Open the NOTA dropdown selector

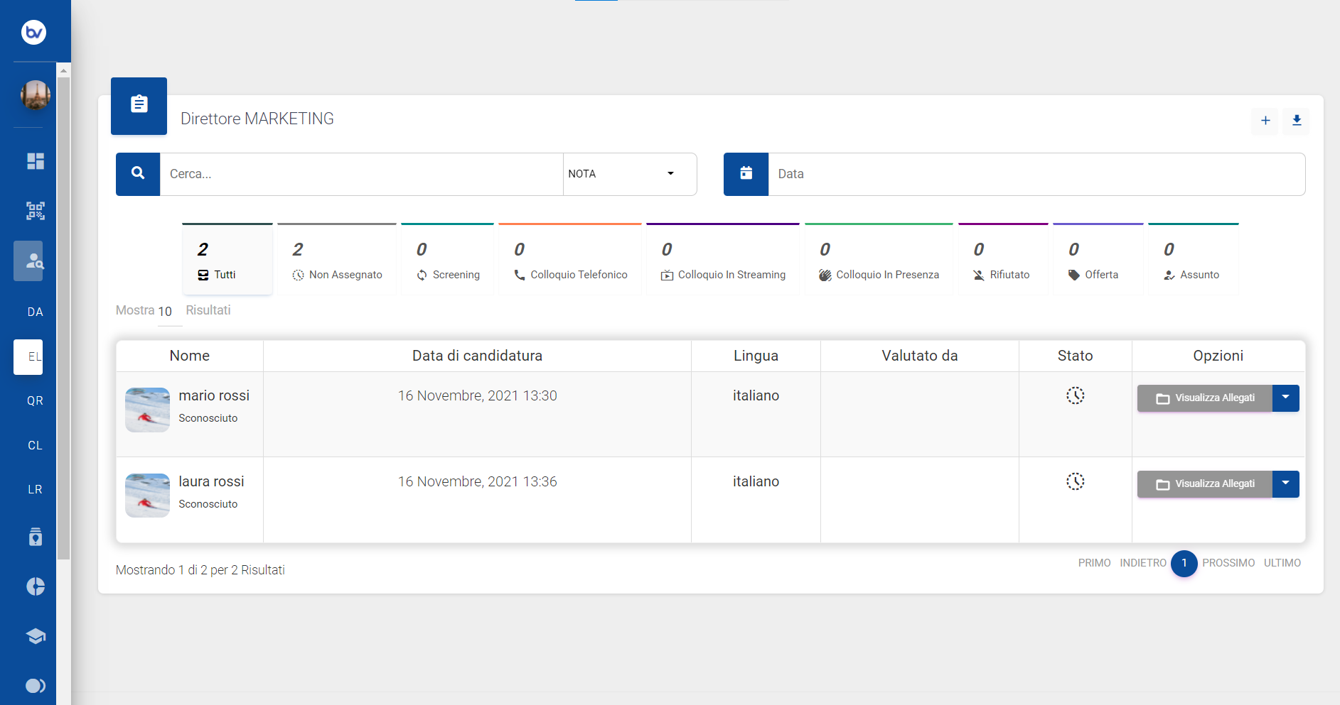(x=628, y=174)
